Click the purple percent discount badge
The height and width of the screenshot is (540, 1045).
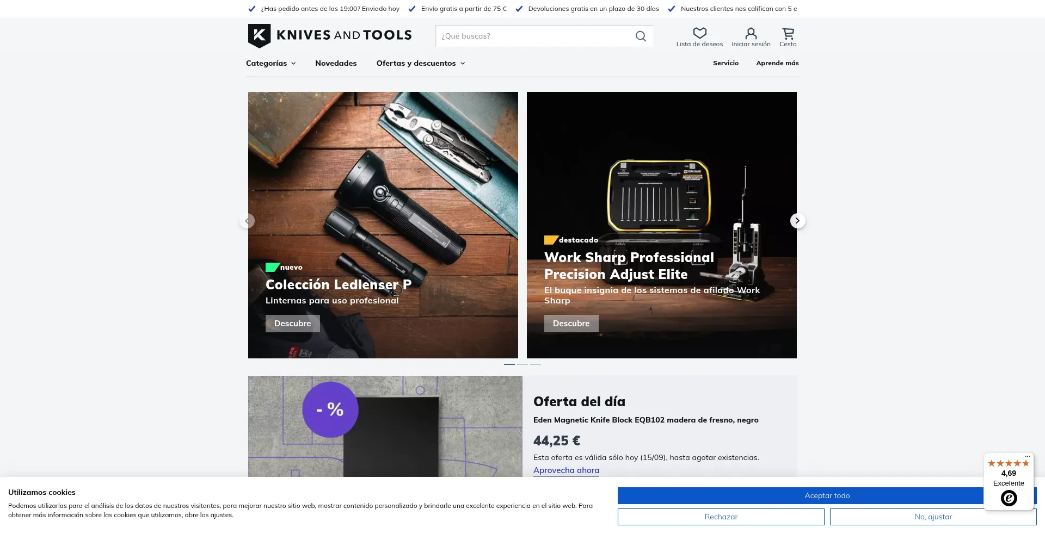click(x=330, y=409)
